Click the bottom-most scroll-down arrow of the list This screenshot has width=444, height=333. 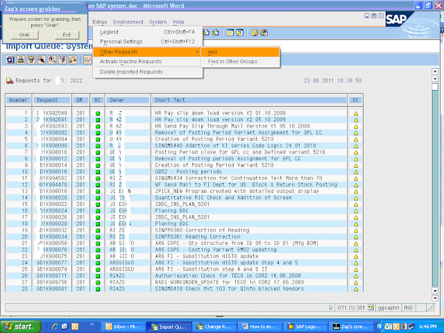click(x=435, y=298)
